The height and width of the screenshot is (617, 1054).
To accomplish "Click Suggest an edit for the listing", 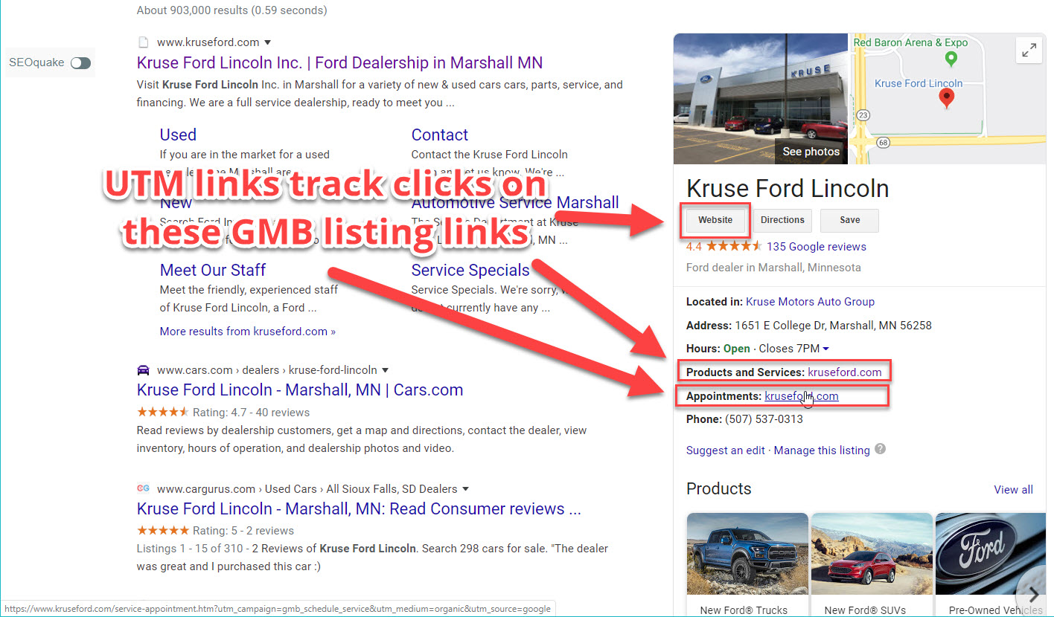I will (726, 450).
